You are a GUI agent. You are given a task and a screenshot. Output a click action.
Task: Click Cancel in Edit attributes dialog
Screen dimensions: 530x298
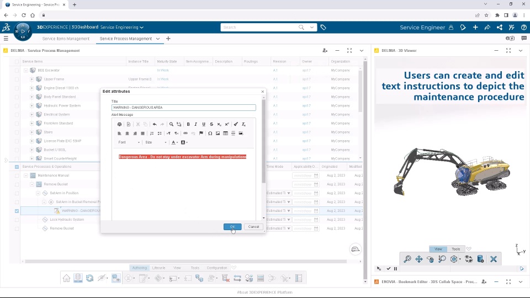pos(253,227)
